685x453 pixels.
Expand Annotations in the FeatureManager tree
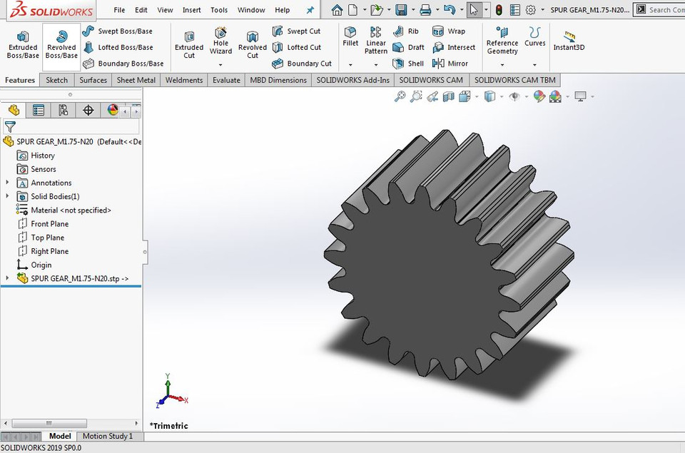9,183
